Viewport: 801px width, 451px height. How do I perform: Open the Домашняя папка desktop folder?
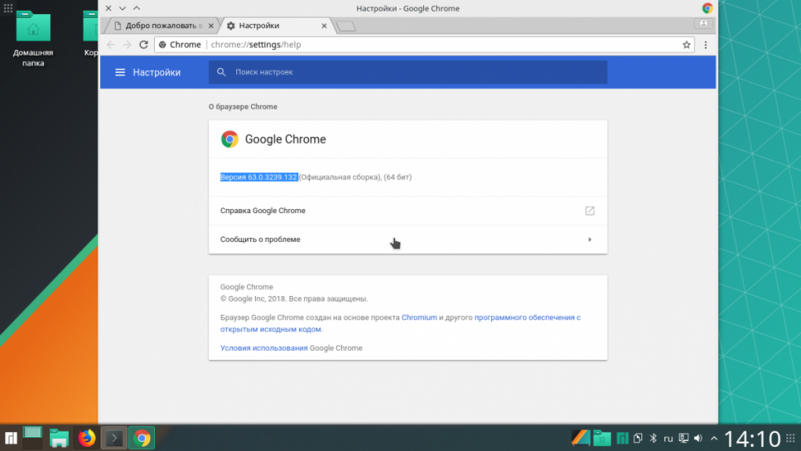click(x=33, y=39)
